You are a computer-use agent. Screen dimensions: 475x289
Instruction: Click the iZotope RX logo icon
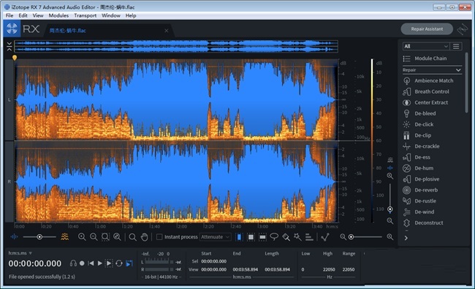click(12, 29)
